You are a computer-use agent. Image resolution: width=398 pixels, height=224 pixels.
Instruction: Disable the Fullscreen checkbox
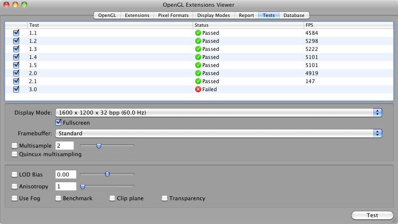click(58, 123)
